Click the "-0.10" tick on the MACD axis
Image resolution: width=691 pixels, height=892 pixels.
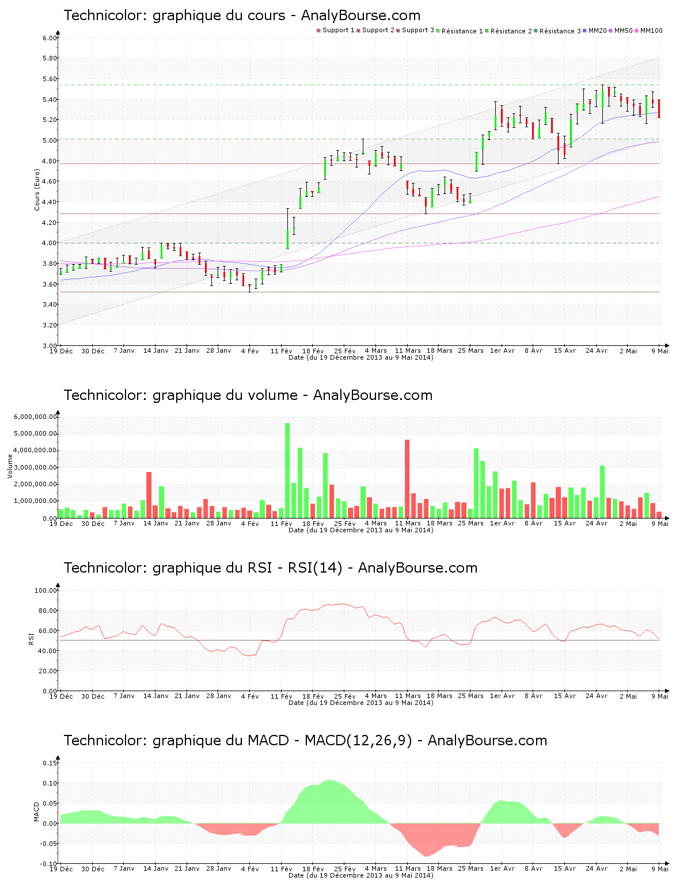point(49,864)
